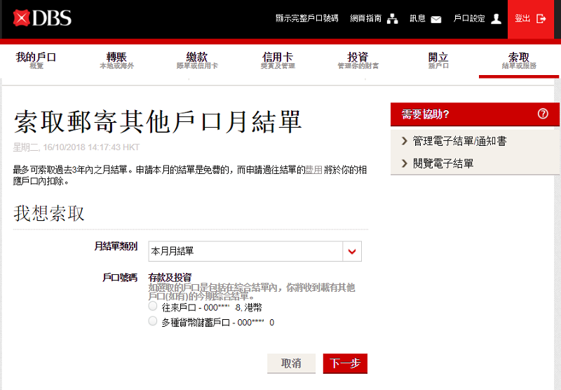561x390 pixels.
Task: Open the 月結單類別 dropdown arrow
Action: 351,251
